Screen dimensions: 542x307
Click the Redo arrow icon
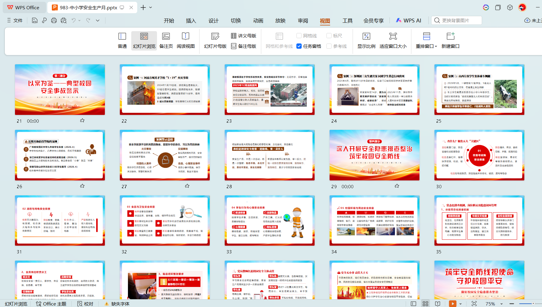coord(88,20)
